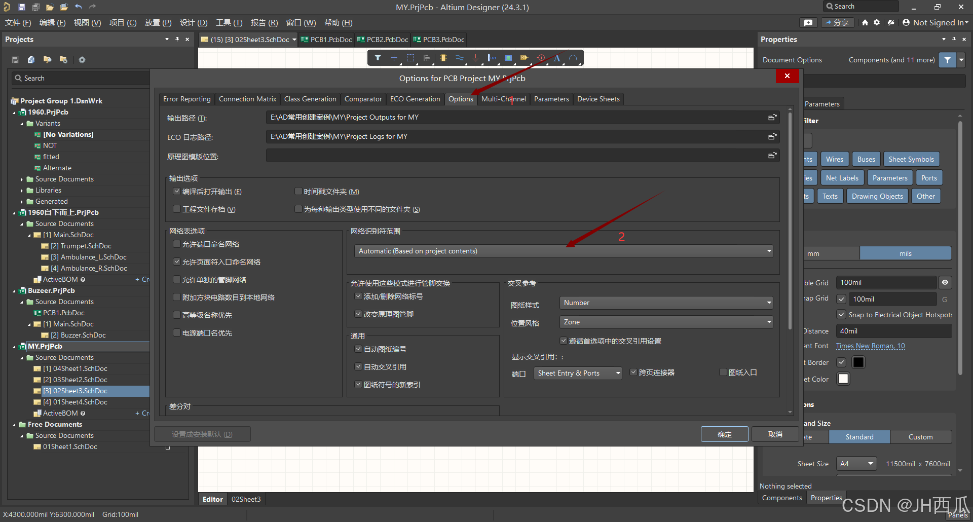The image size is (973, 522).
Task: Select the Place Net Label tool
Action: pyautogui.click(x=492, y=58)
